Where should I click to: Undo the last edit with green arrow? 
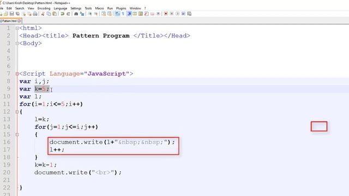click(x=63, y=14)
